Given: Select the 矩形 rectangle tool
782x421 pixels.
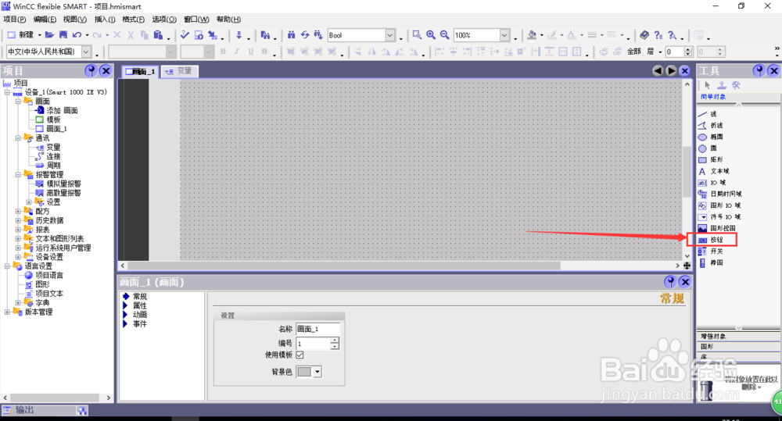Looking at the screenshot, I should pyautogui.click(x=716, y=159).
